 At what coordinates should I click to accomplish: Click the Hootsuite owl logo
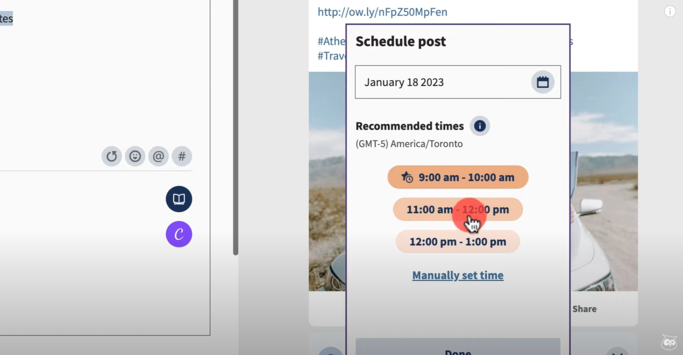pyautogui.click(x=668, y=342)
